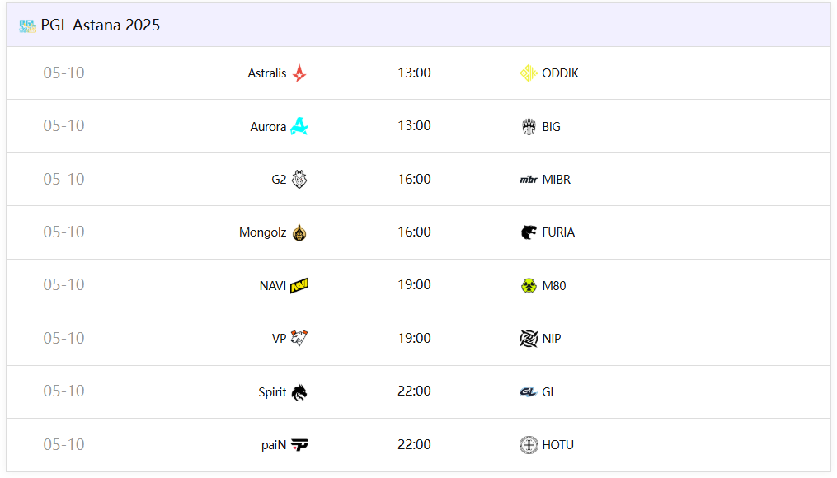
Task: Click the Aurora cyan logo
Action: point(299,126)
